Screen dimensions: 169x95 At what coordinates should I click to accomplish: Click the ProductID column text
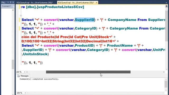point(84,46)
